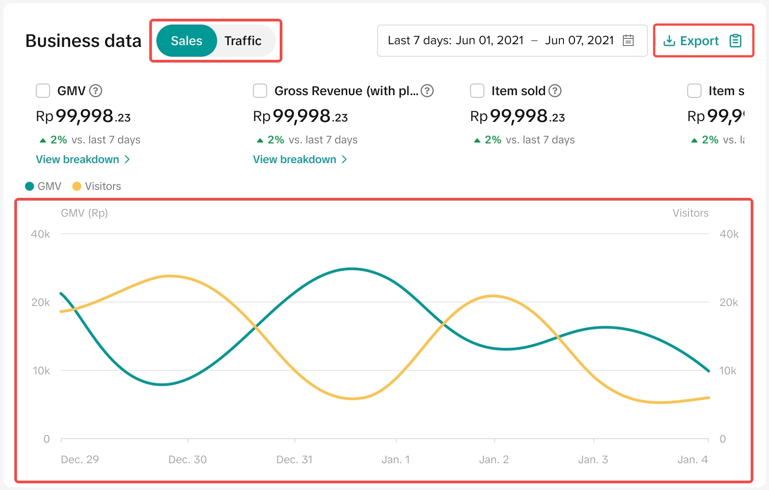Select the Sales tab
The height and width of the screenshot is (490, 769).
187,41
